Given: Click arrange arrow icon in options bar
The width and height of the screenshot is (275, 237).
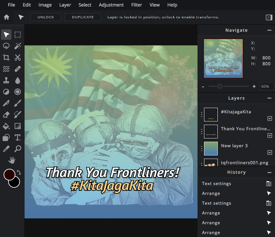Looking at the screenshot, I should pos(21,17).
